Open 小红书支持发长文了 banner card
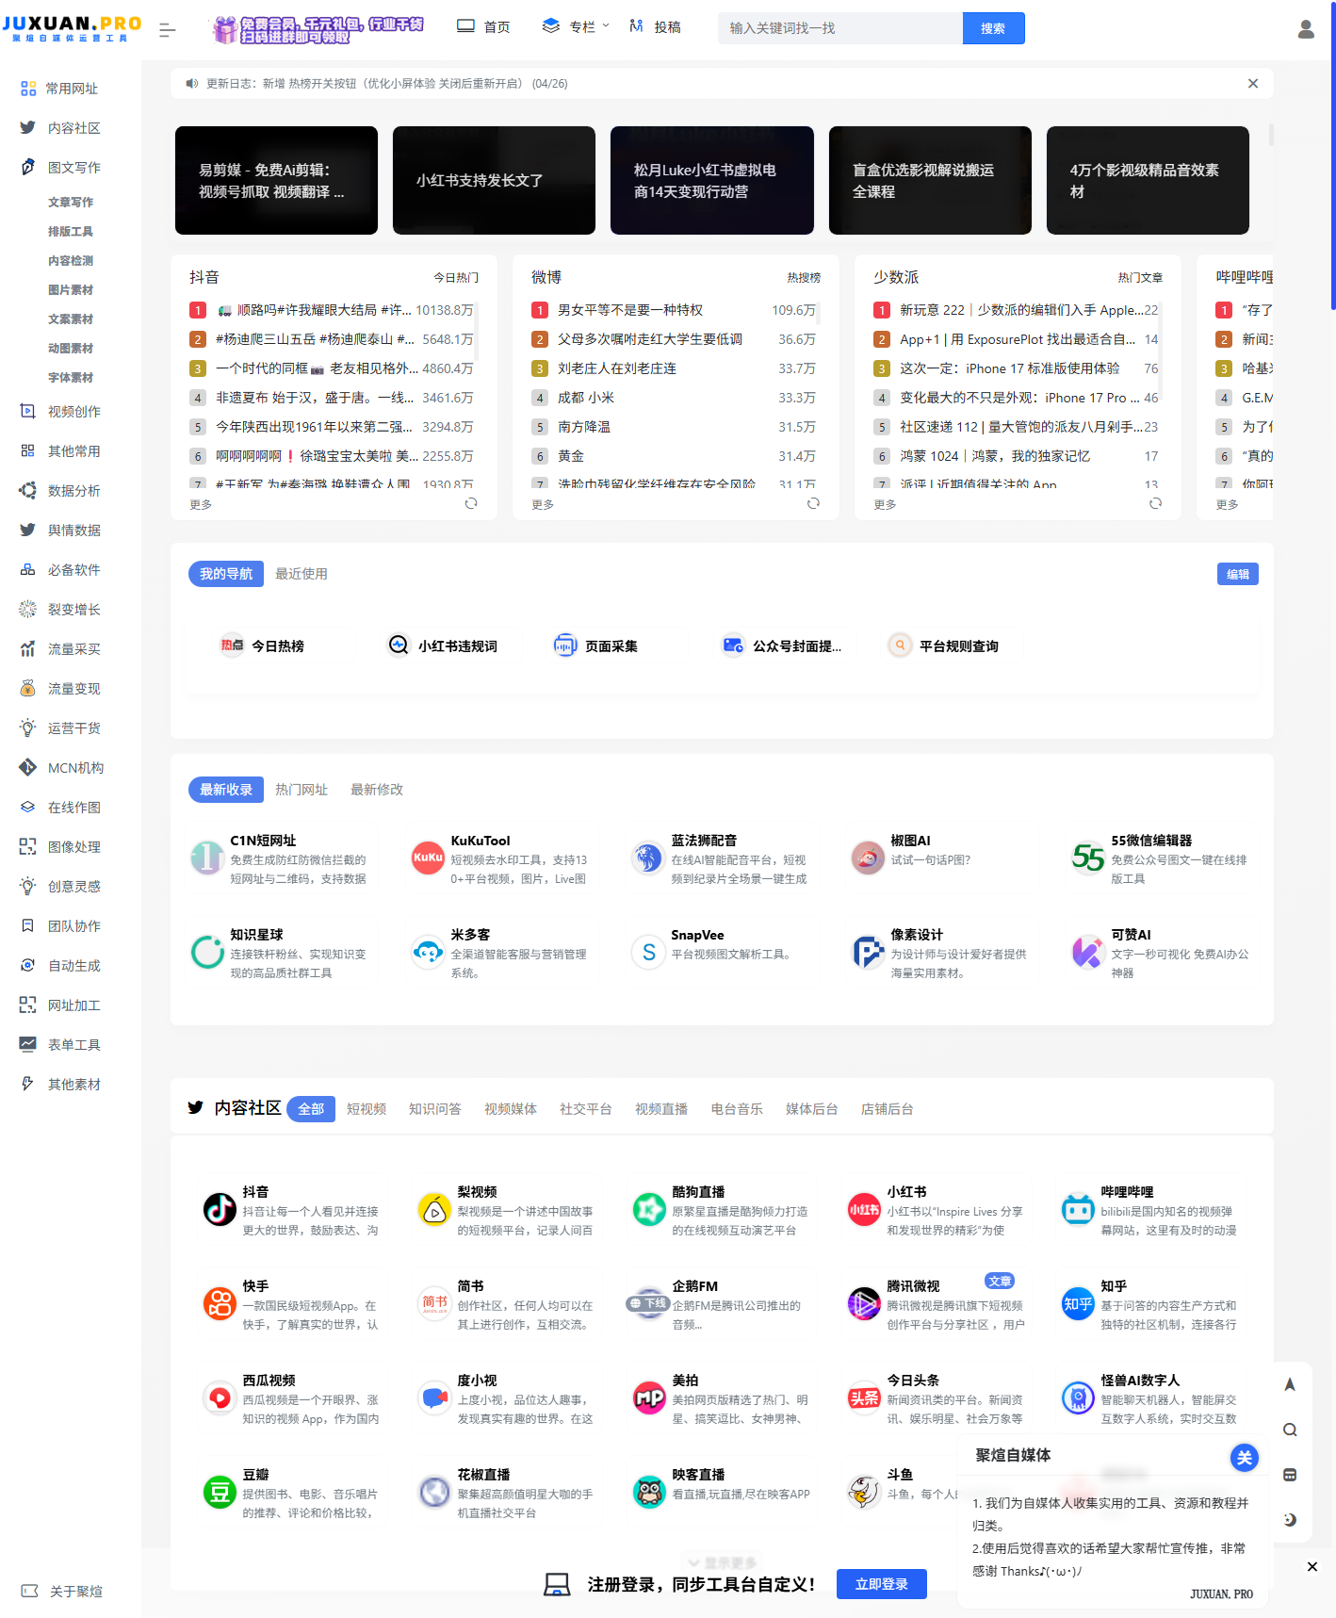 (x=494, y=180)
